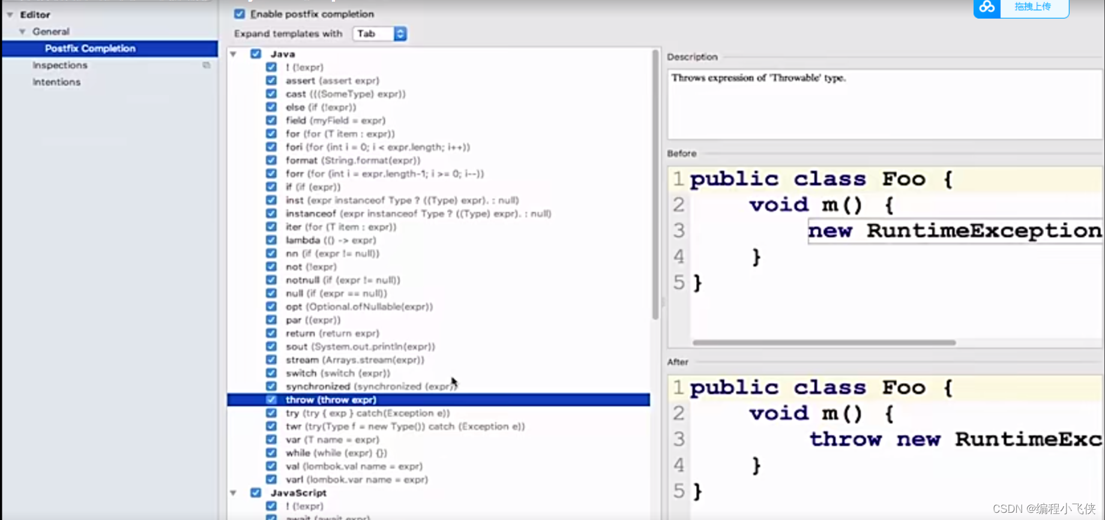Select the 'stream (Arrays.stream(expr))' row

tap(439, 360)
